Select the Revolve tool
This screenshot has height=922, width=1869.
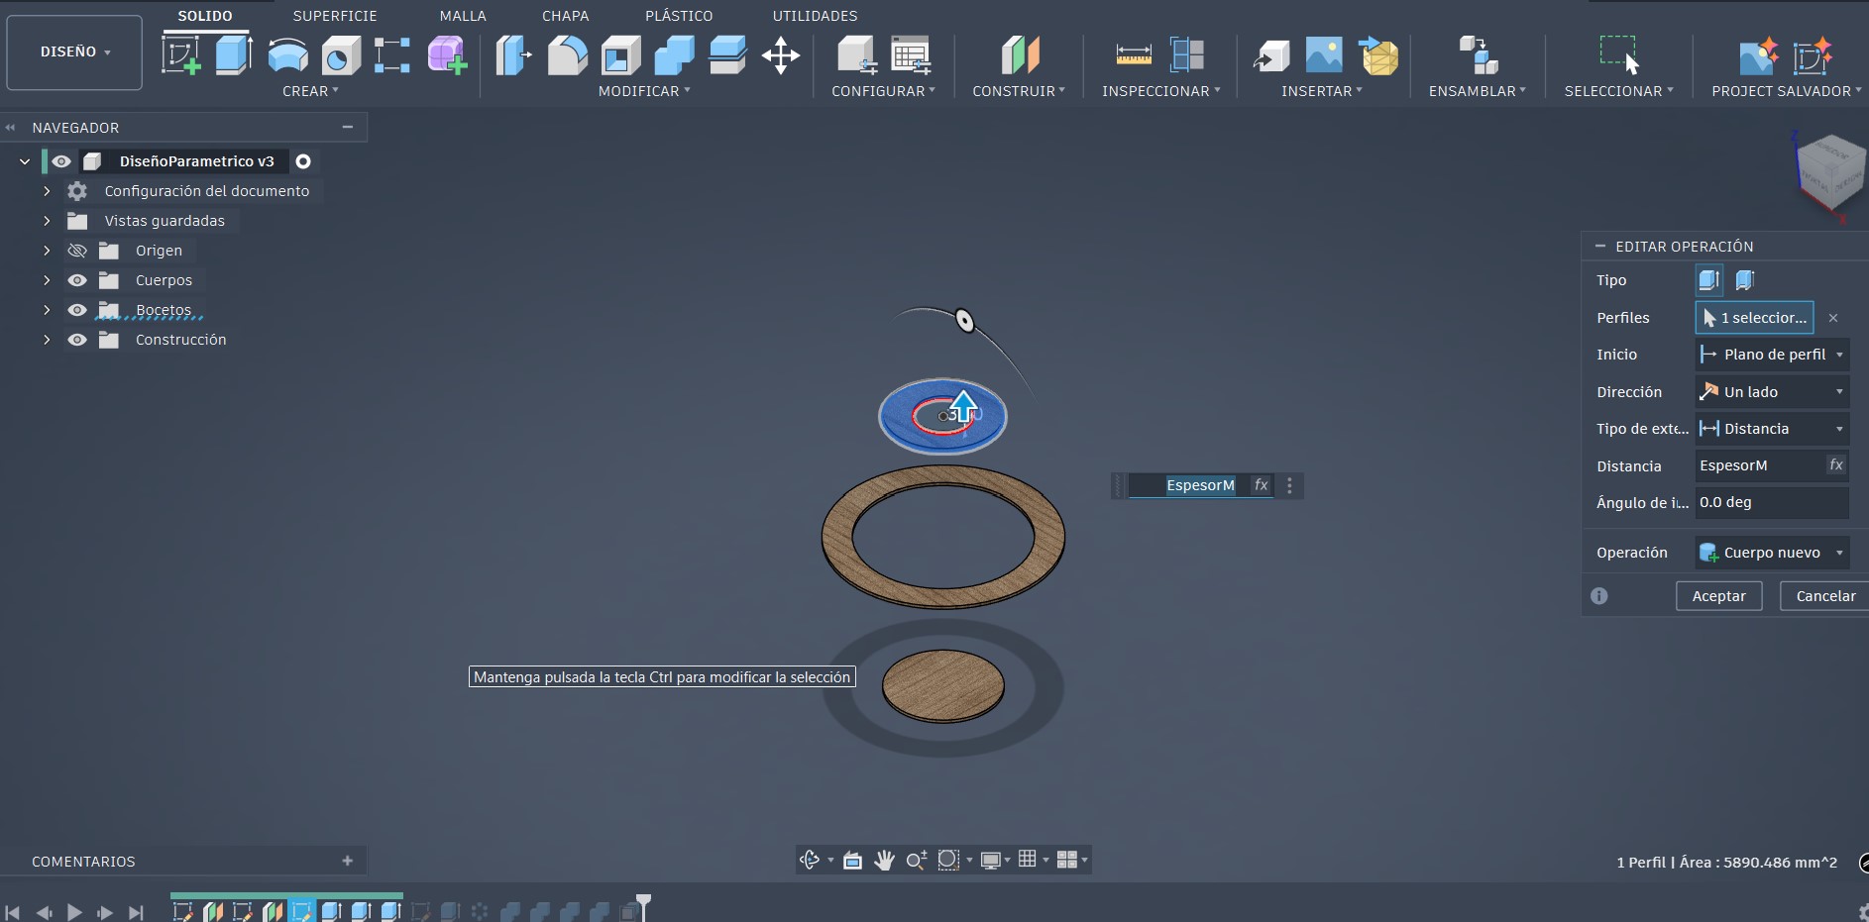click(287, 54)
